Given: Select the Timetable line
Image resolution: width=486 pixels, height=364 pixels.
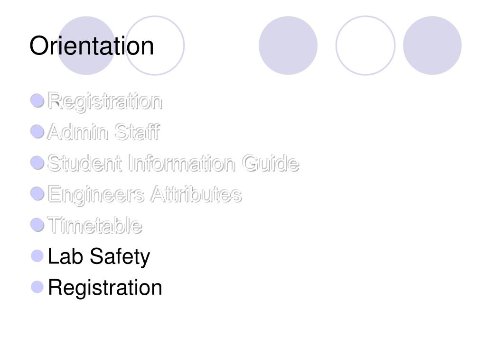Looking at the screenshot, I should (x=95, y=225).
